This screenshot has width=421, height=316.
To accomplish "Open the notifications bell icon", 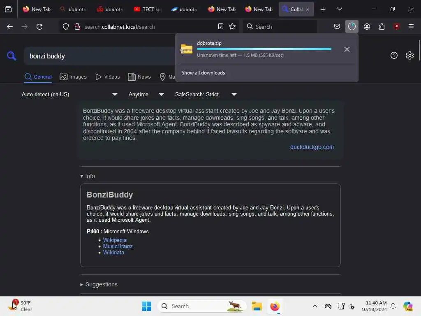I will pos(393,306).
